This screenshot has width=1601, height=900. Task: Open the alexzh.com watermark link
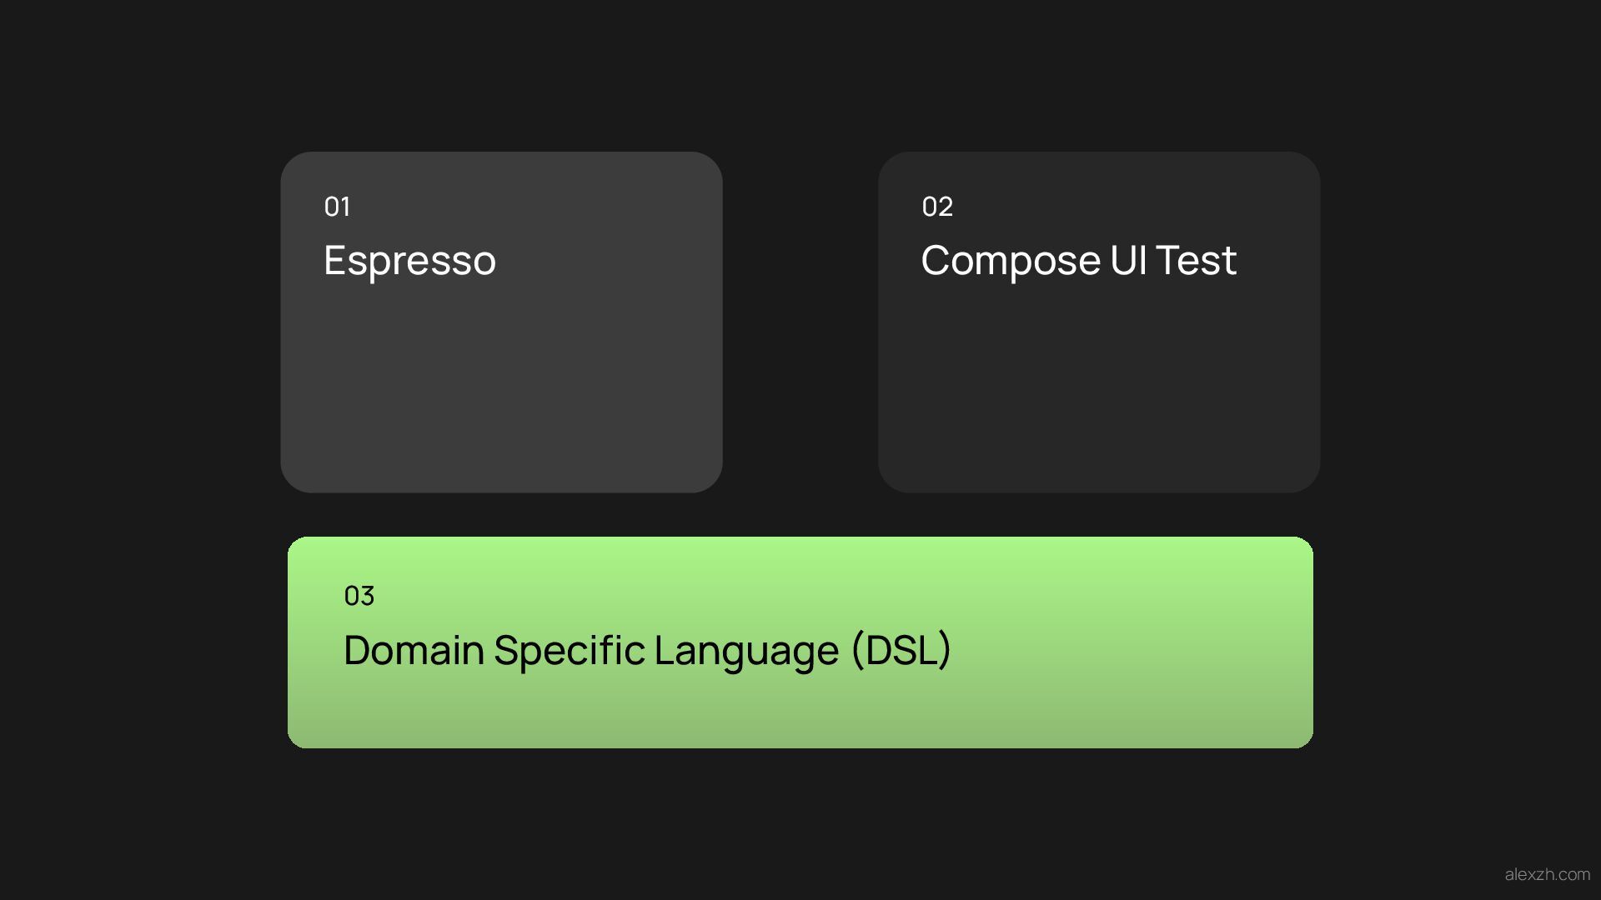[x=1547, y=874]
